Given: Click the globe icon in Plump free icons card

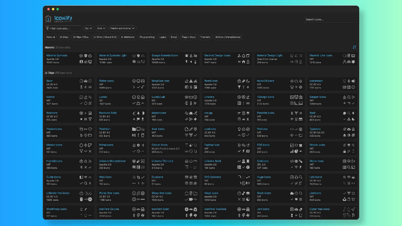Looking at the screenshot, I should pos(143,193).
